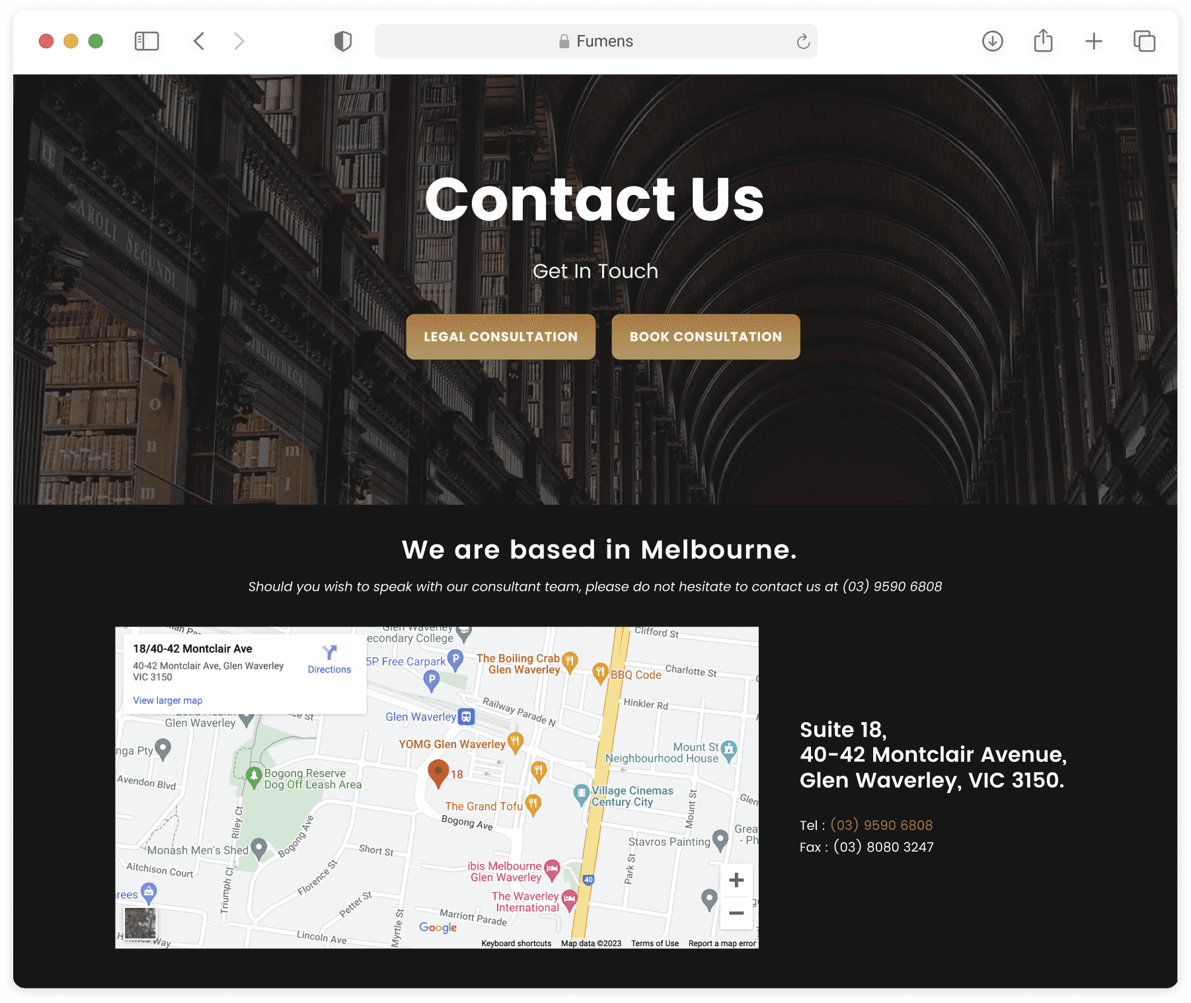Open a new tab
This screenshot has width=1191, height=1003.
tap(1094, 41)
